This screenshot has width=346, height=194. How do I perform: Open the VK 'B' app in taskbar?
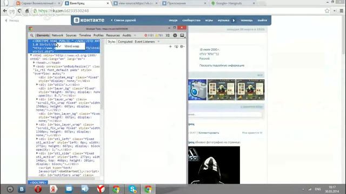pos(22,189)
